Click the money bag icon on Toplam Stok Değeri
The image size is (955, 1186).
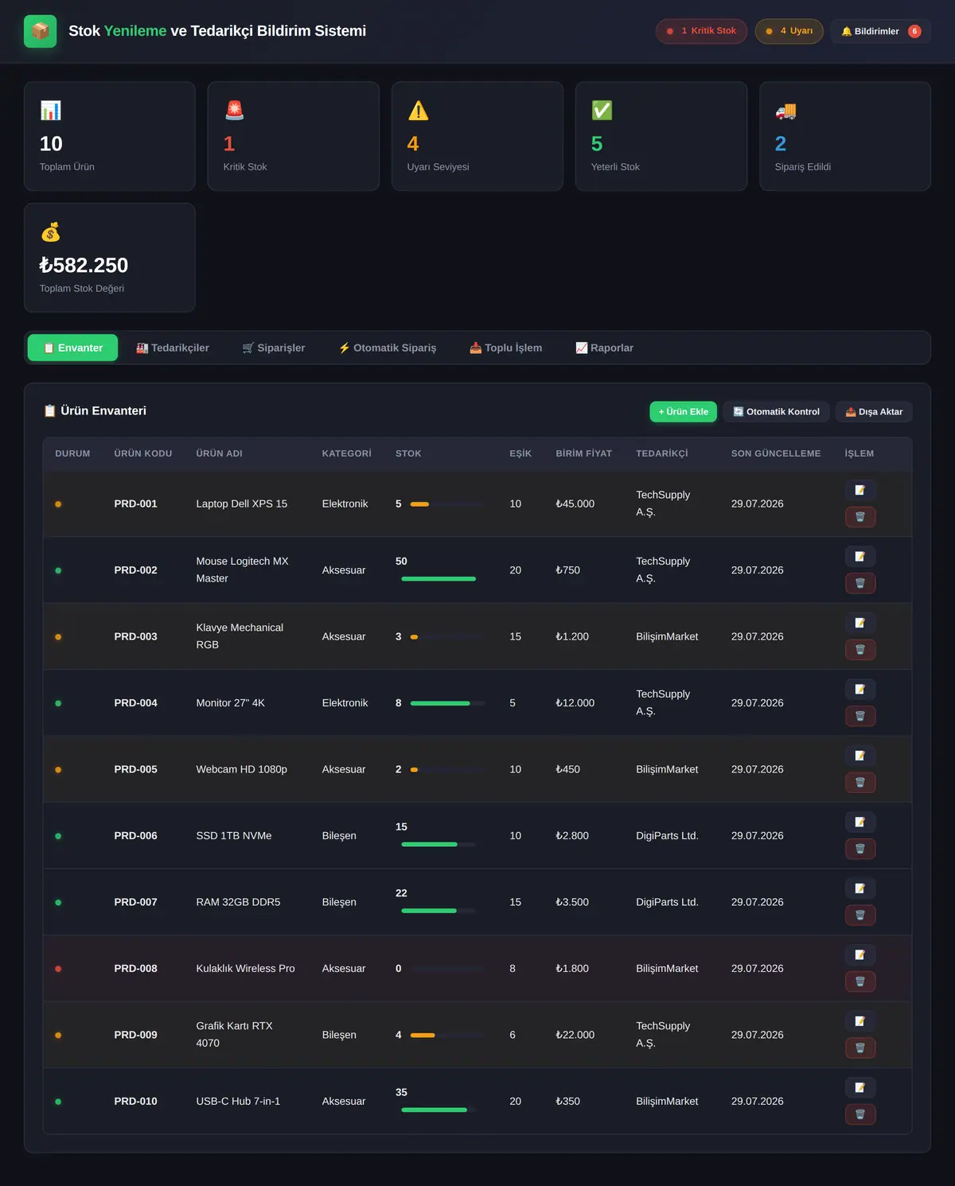click(50, 232)
